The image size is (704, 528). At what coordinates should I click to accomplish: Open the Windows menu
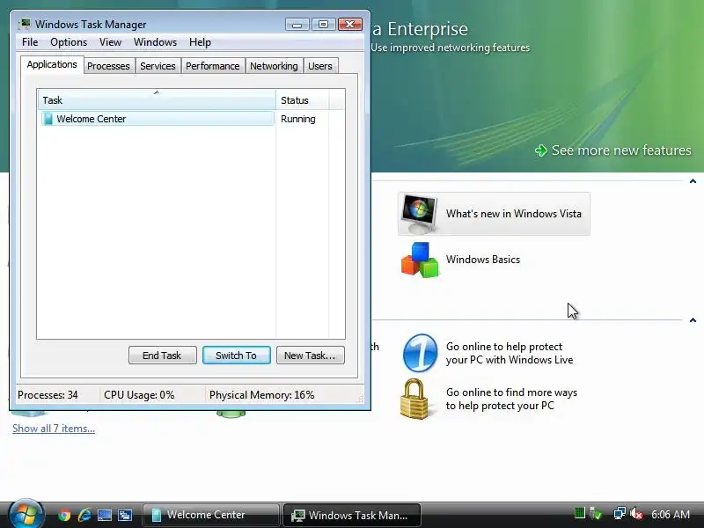pyautogui.click(x=156, y=42)
